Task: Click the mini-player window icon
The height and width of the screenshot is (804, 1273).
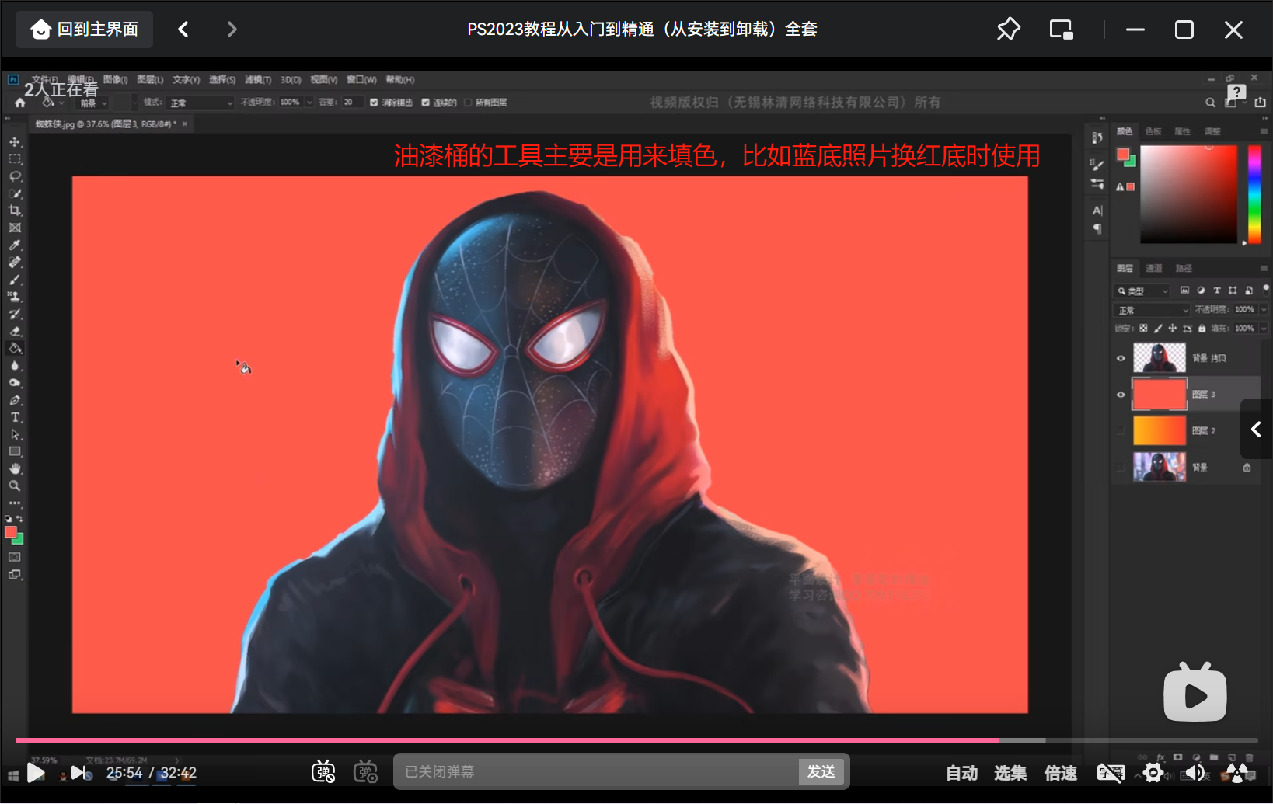Action: [x=1061, y=30]
